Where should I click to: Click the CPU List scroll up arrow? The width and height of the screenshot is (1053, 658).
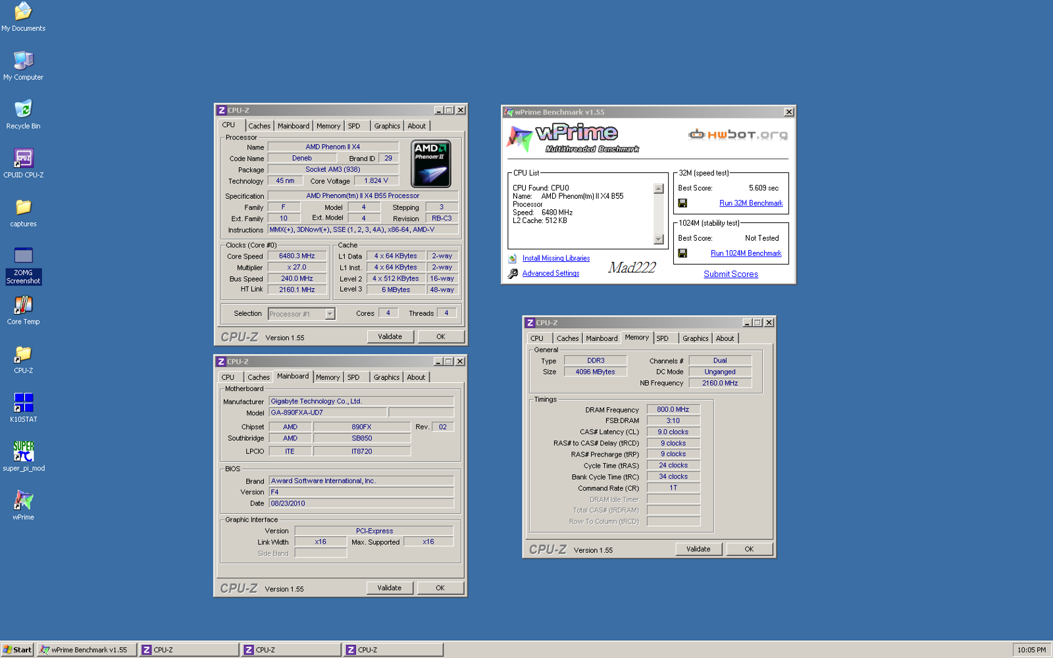[658, 189]
